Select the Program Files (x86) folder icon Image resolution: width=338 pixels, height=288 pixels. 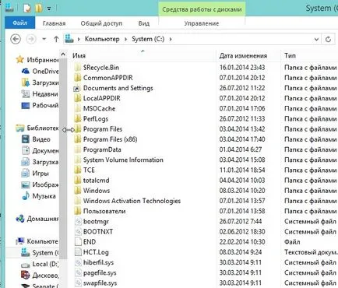(77, 139)
